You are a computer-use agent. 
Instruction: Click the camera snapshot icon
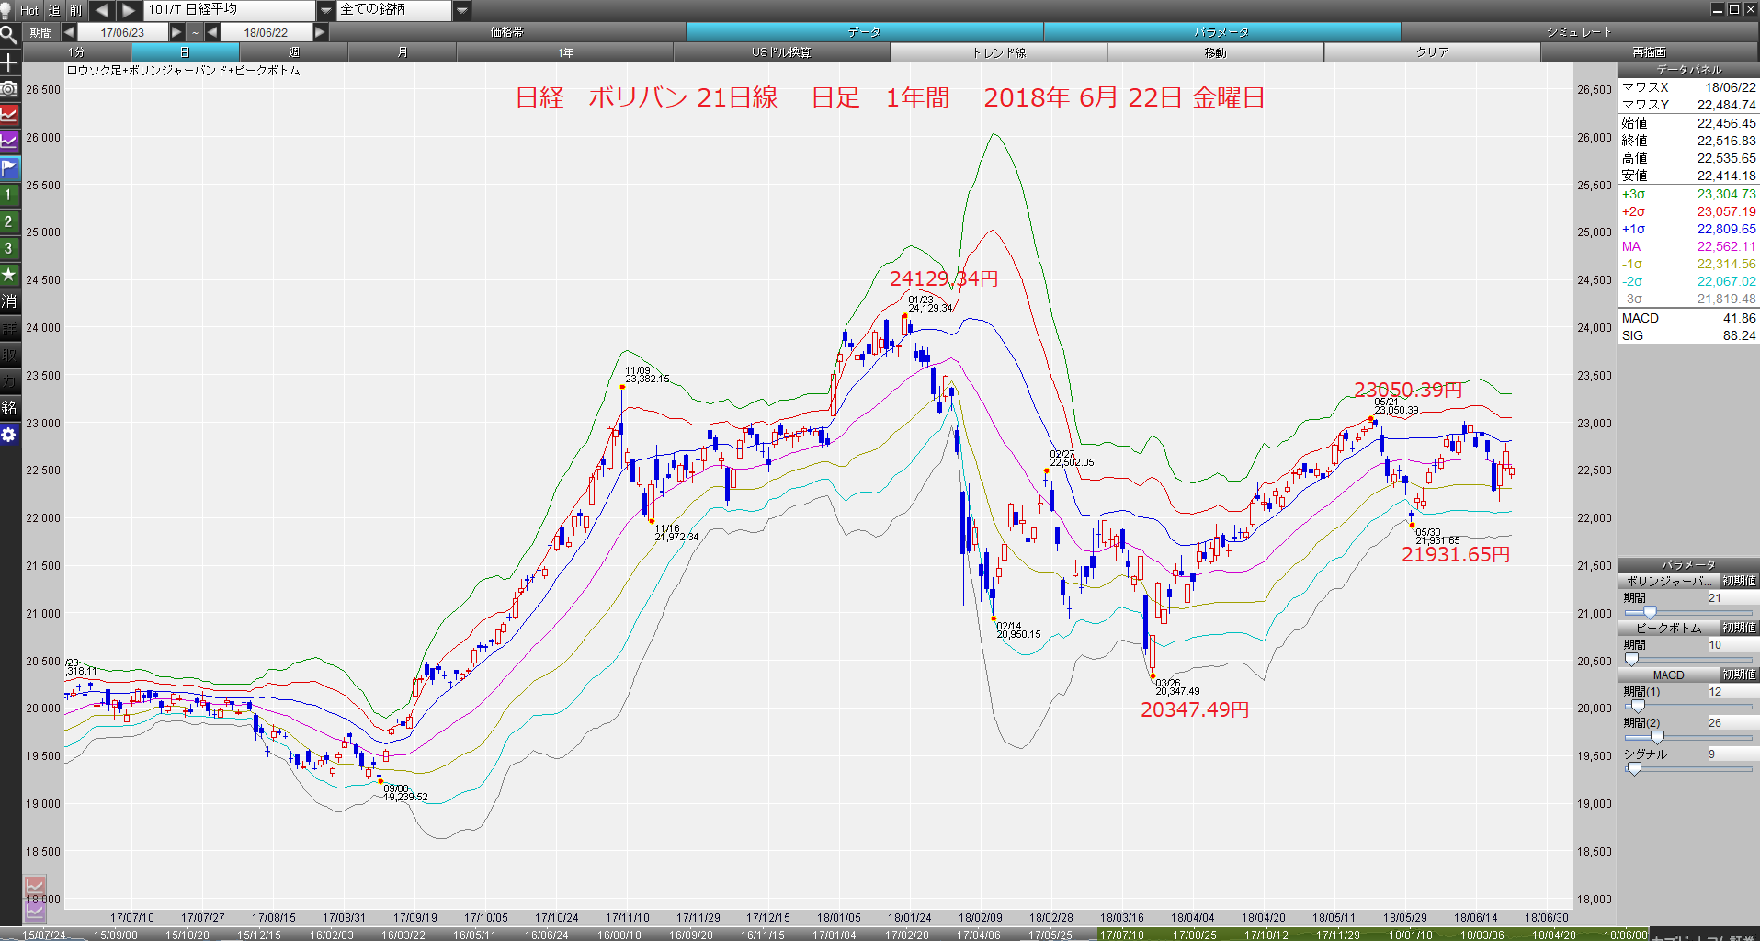[9, 89]
